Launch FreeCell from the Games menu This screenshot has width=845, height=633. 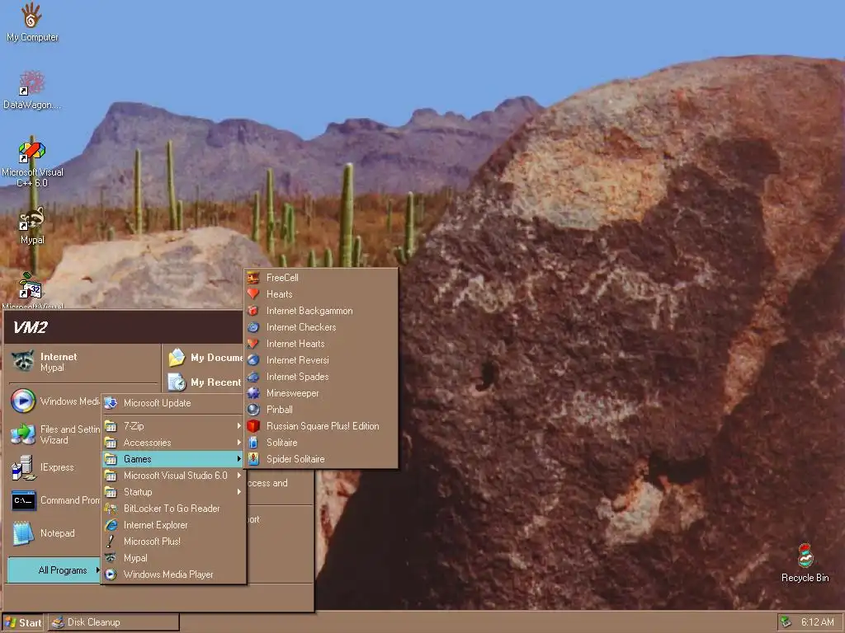[x=321, y=278]
